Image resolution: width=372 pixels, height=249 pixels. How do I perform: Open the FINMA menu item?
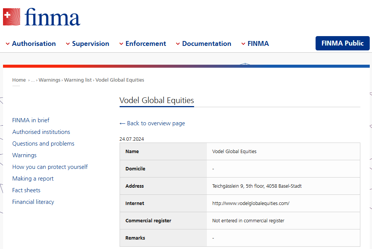(258, 44)
